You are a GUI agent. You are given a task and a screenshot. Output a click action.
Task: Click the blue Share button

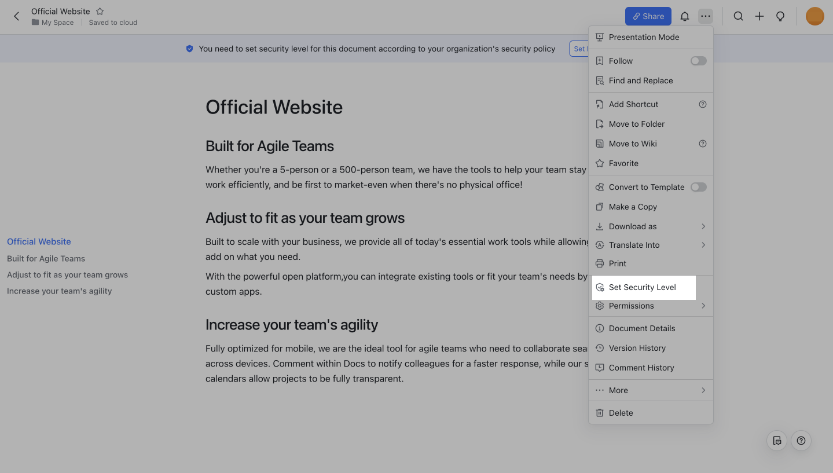pos(648,16)
